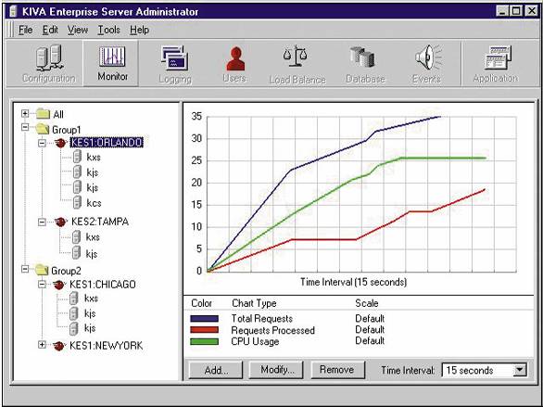Open the View menu
The height and width of the screenshot is (407, 543).
click(77, 31)
